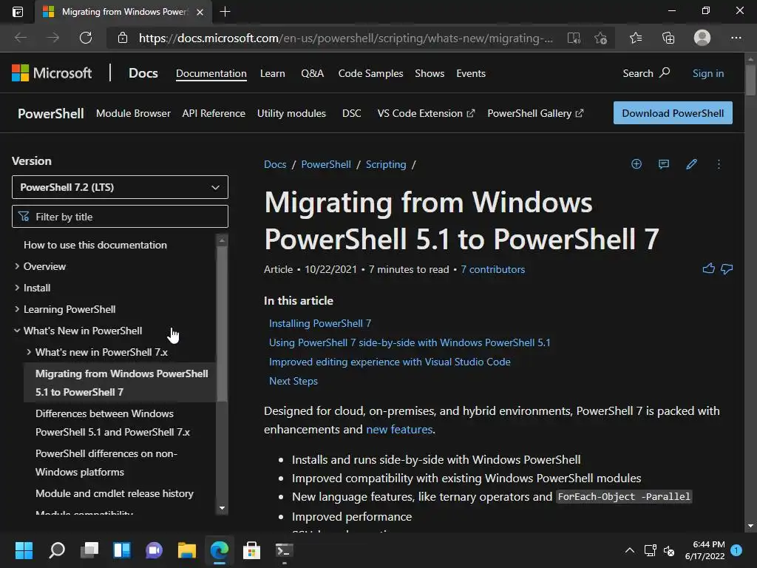Open the Q&A menu item
Screen dimensions: 757x568
click(x=313, y=73)
